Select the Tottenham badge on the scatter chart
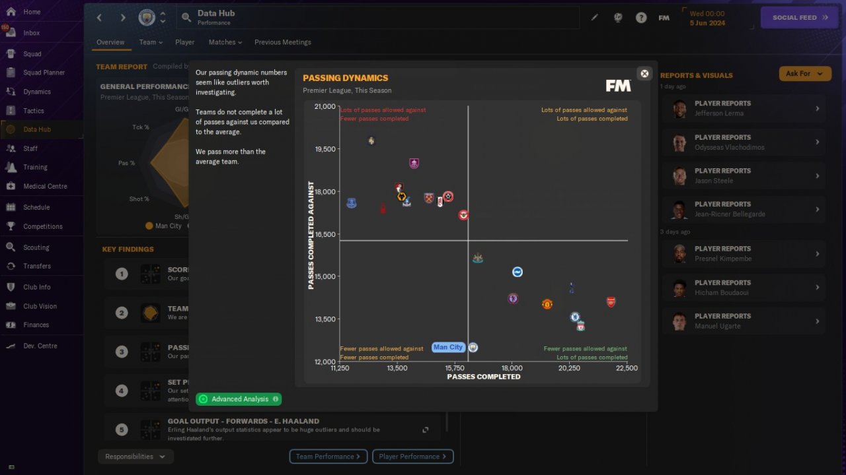This screenshot has height=475, width=846. coord(572,288)
